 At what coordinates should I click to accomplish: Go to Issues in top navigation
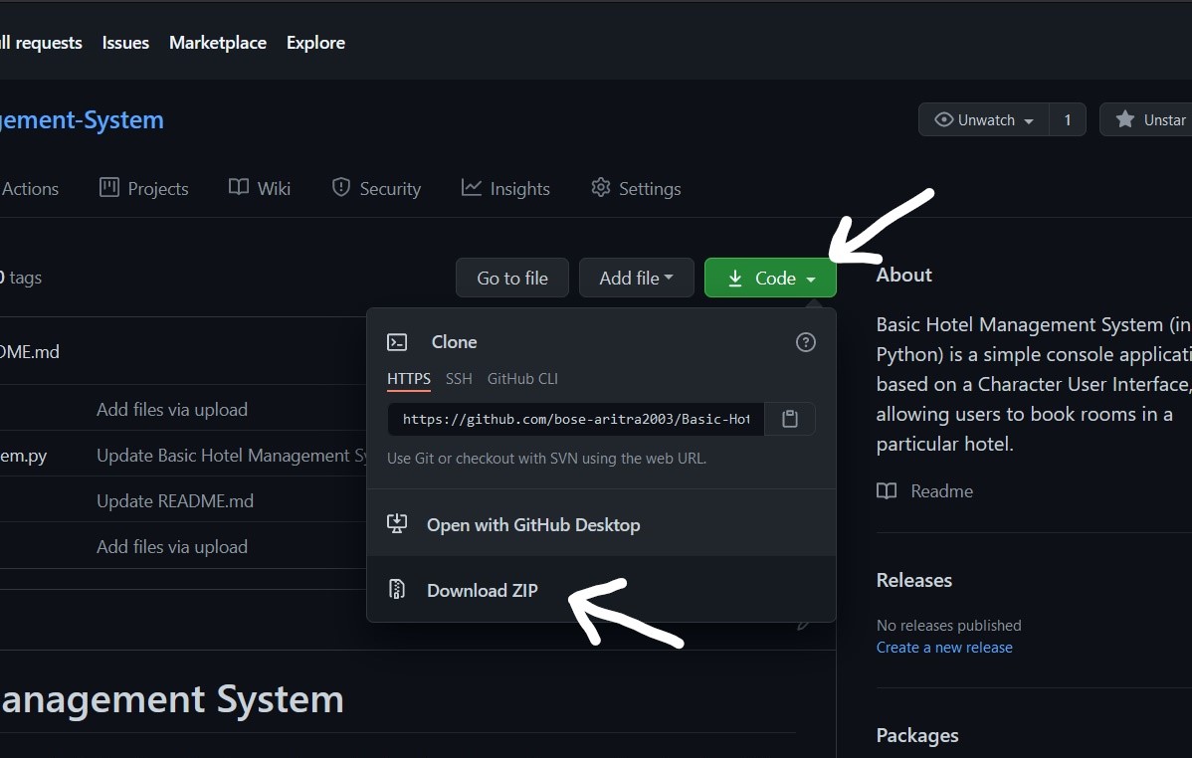[125, 43]
